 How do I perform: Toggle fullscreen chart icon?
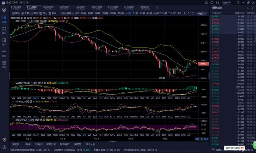[x=189, y=13]
